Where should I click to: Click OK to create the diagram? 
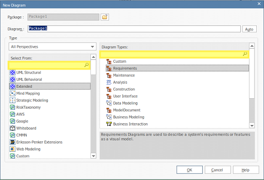coord(189,170)
